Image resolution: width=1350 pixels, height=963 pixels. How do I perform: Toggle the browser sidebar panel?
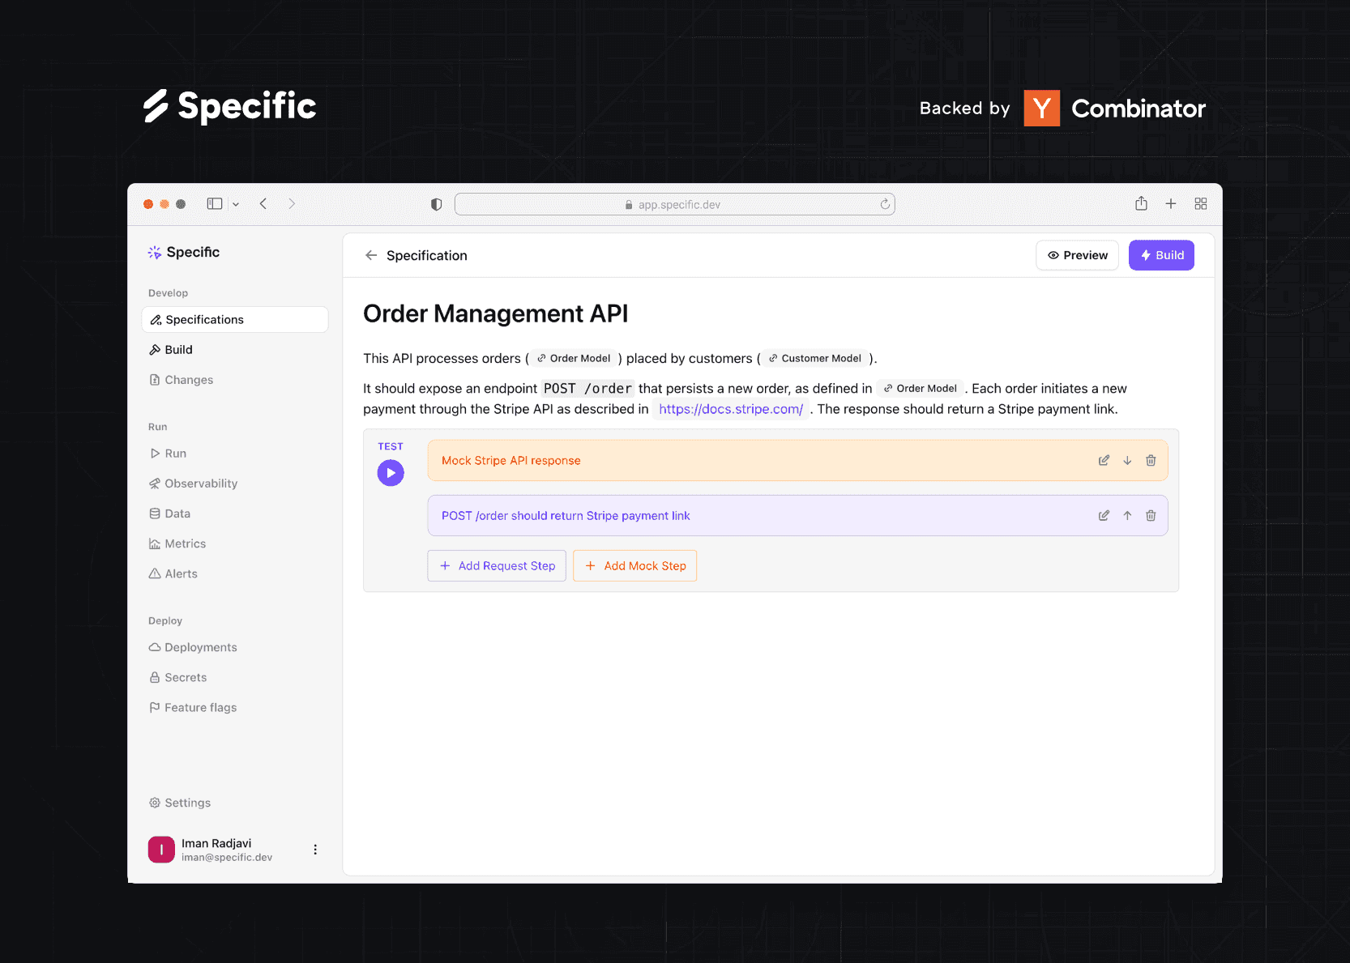click(215, 203)
